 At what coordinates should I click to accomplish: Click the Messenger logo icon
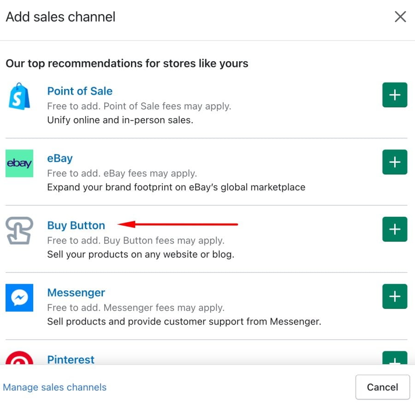(x=19, y=298)
